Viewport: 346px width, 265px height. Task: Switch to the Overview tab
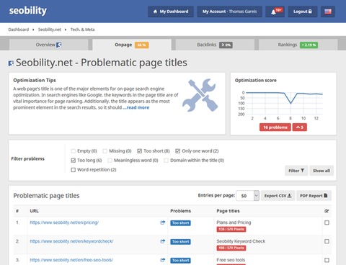click(49, 45)
